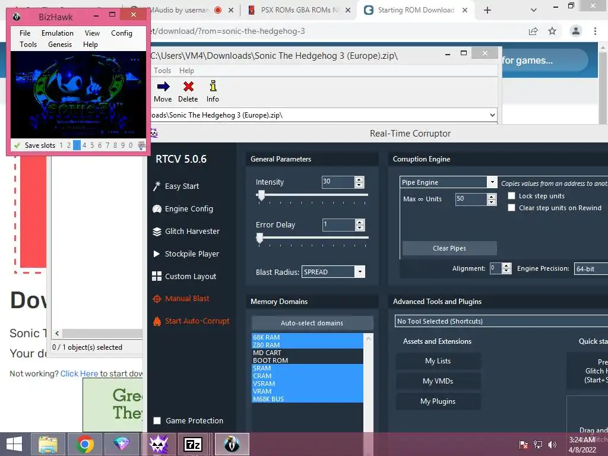Image resolution: width=608 pixels, height=456 pixels.
Task: Open 7-Zip from the taskbar
Action: tap(193, 444)
